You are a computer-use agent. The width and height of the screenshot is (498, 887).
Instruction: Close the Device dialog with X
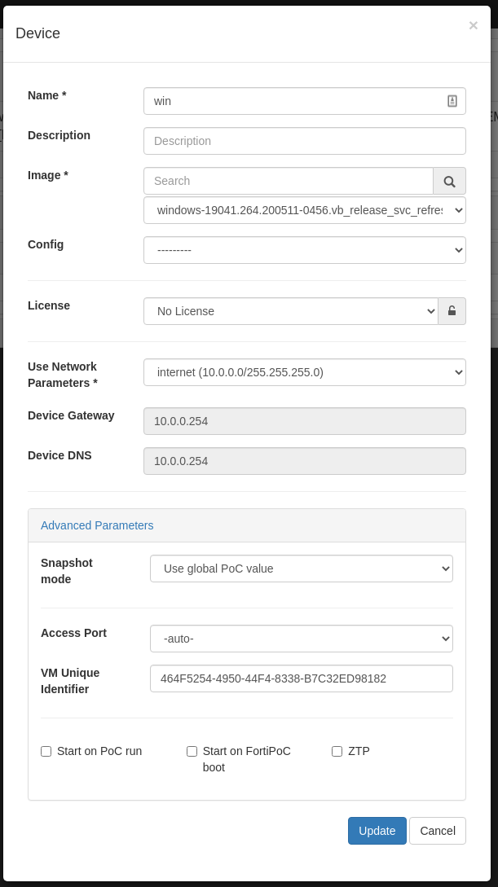[x=473, y=26]
